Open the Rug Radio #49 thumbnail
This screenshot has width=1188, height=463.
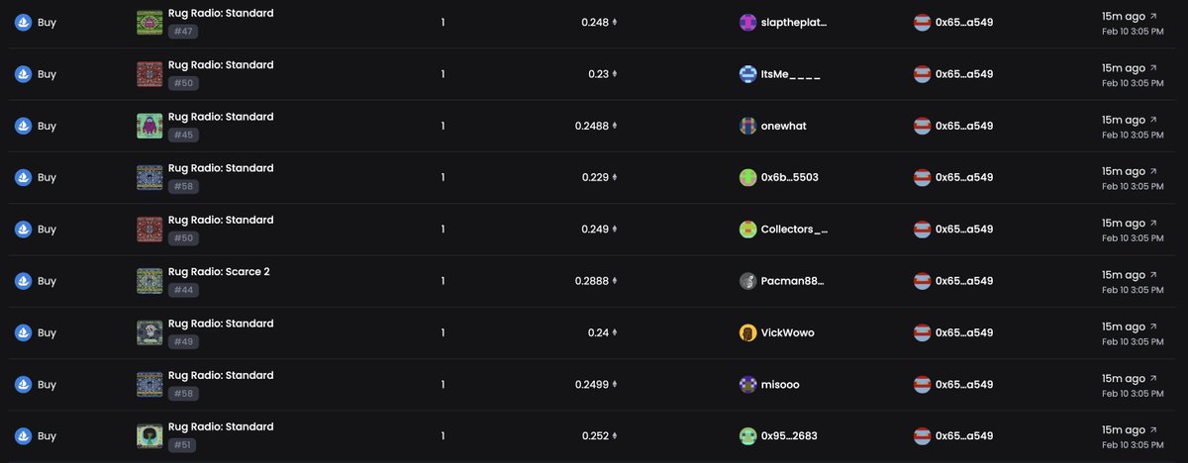coord(149,332)
